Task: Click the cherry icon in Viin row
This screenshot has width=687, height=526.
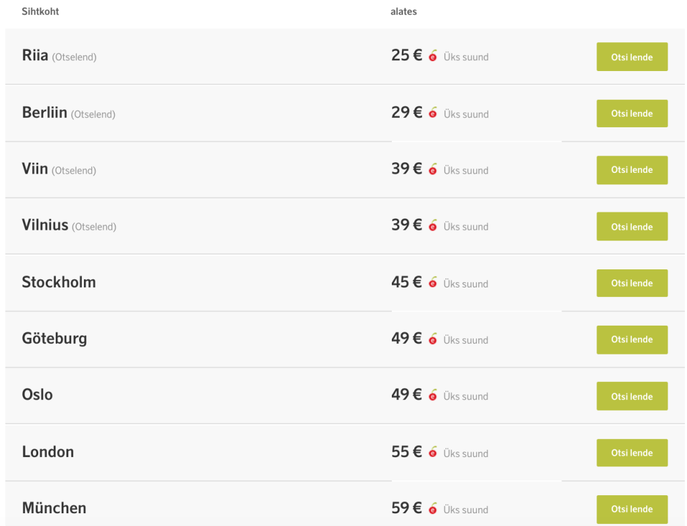Action: [x=433, y=170]
